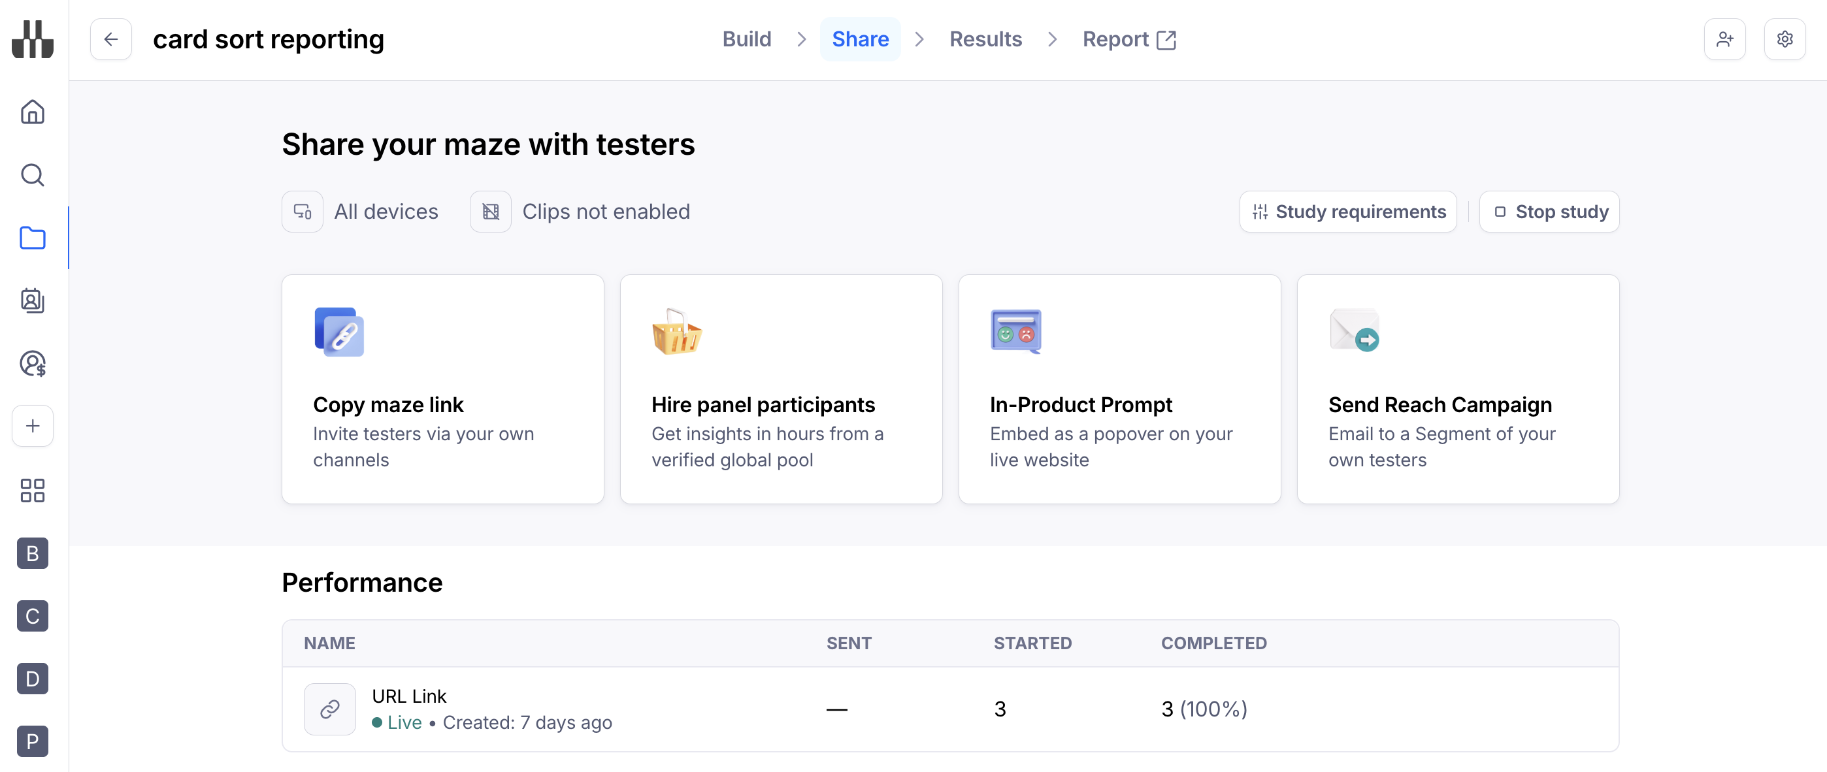The image size is (1827, 772).
Task: Click the plus create-new button
Action: tap(33, 426)
